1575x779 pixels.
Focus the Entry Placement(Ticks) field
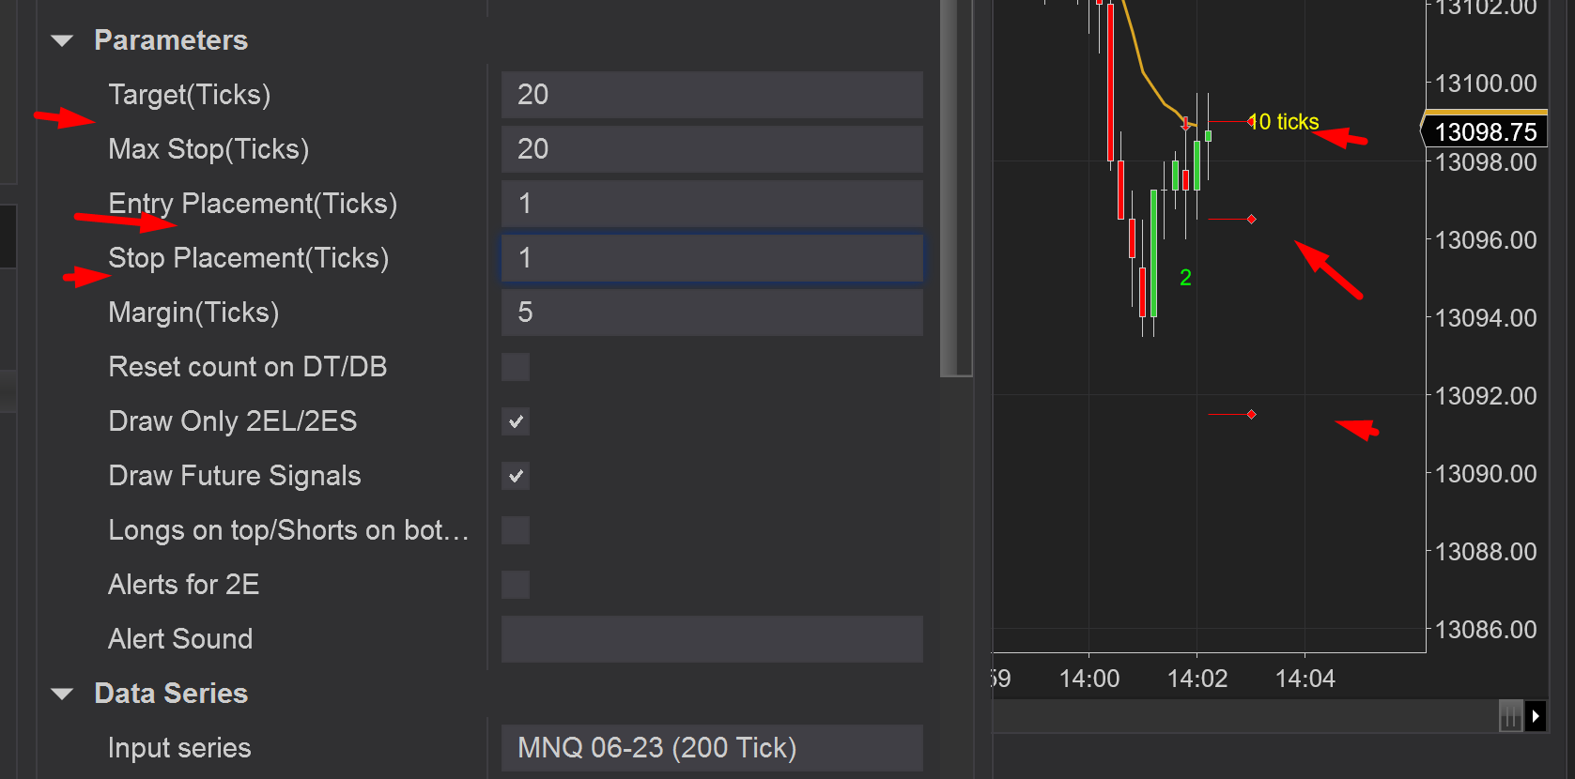coord(711,204)
